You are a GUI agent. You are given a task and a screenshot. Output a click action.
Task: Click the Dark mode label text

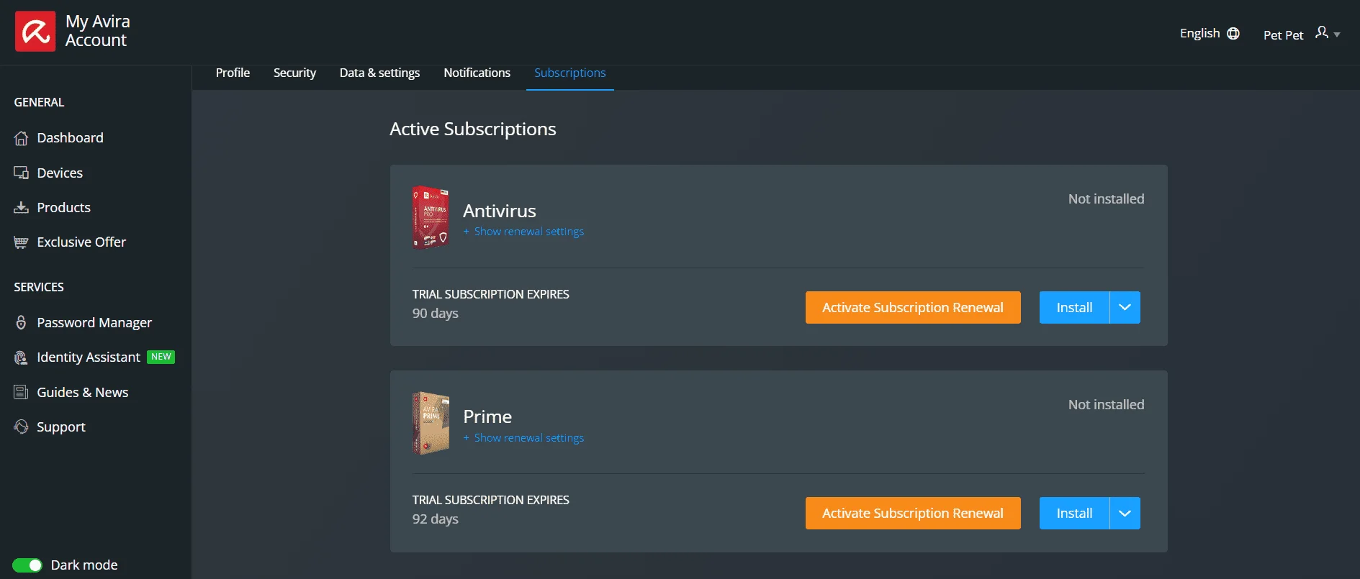click(x=84, y=565)
